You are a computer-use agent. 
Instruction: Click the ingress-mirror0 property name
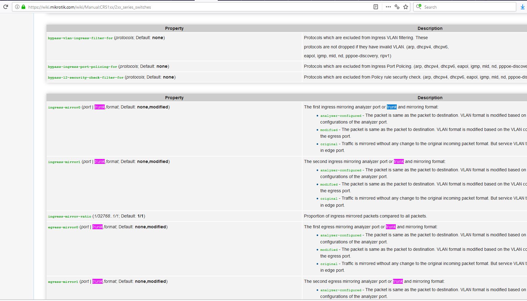tap(64, 107)
